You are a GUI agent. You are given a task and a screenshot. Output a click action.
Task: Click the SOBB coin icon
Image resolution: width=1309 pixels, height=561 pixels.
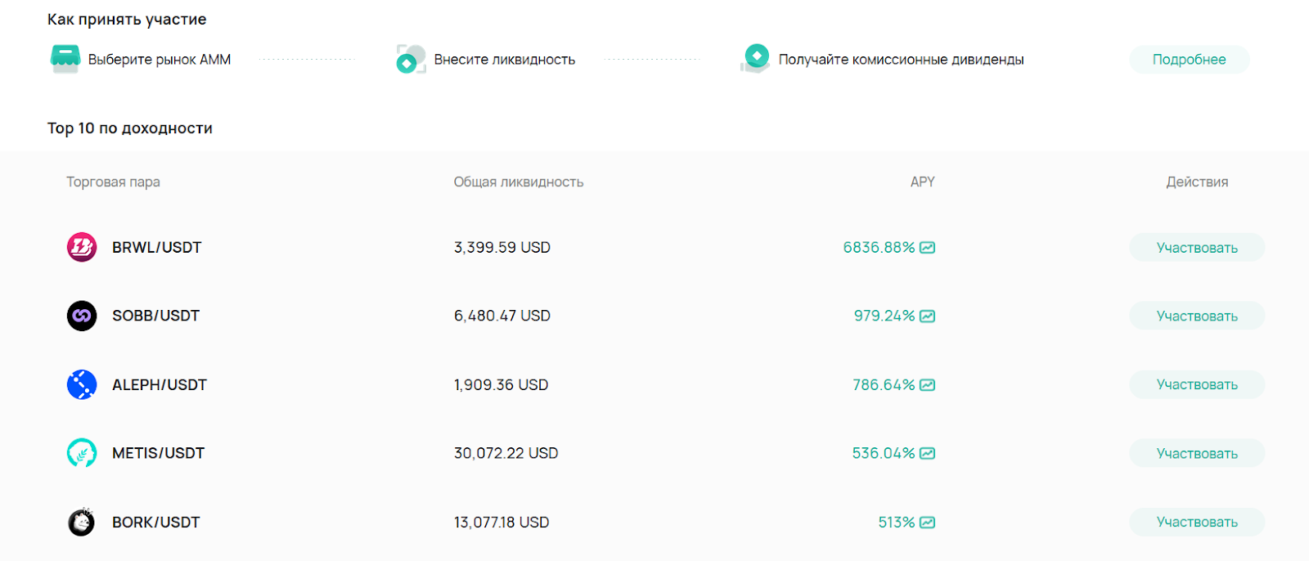[x=82, y=316]
